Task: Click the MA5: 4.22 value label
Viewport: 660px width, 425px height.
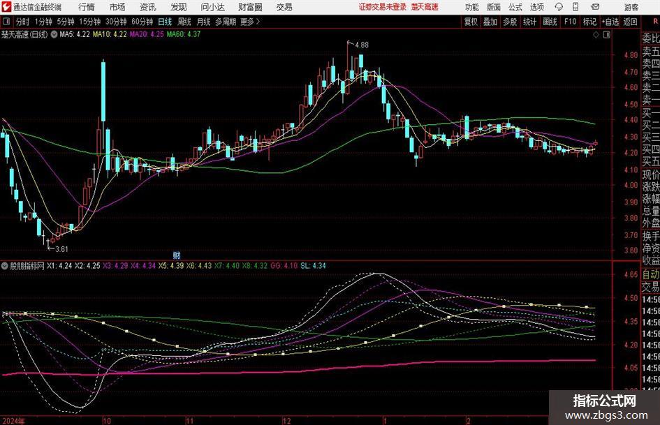Action: point(75,34)
